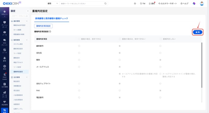Click the circular target icon left of TM
The width and height of the screenshot is (209, 113).
(135, 4)
